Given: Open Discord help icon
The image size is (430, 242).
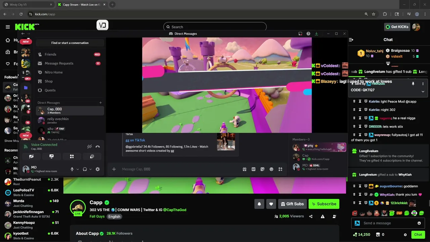Looking at the screenshot, I should pos(308,34).
